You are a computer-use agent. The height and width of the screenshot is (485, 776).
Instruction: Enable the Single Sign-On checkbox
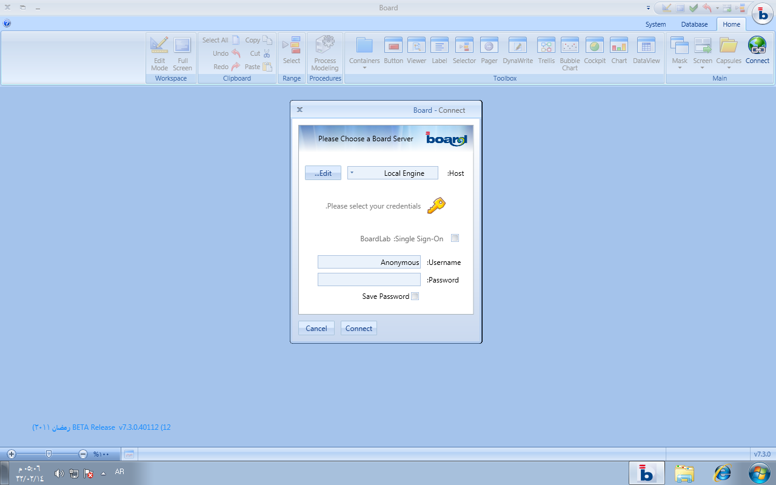455,238
